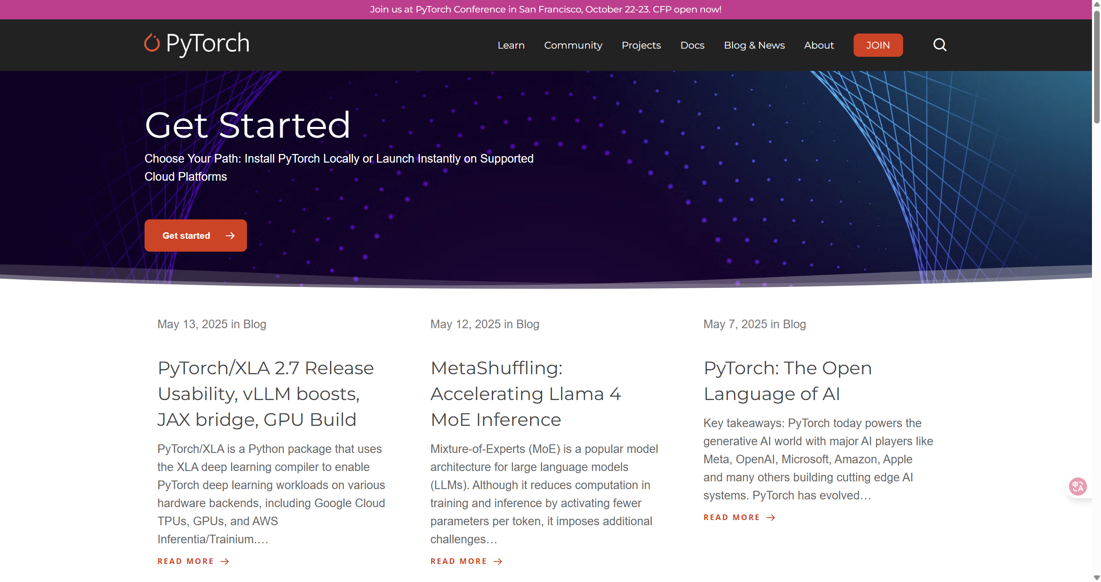The height and width of the screenshot is (582, 1101).
Task: Click the arrow inside the Get started button
Action: [231, 235]
